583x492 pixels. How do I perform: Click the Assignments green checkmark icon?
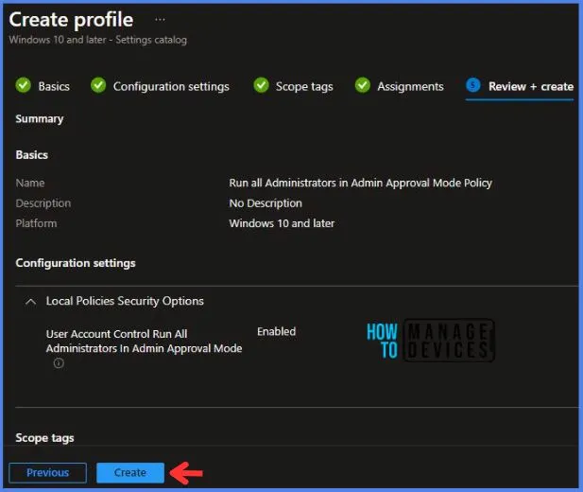point(363,85)
